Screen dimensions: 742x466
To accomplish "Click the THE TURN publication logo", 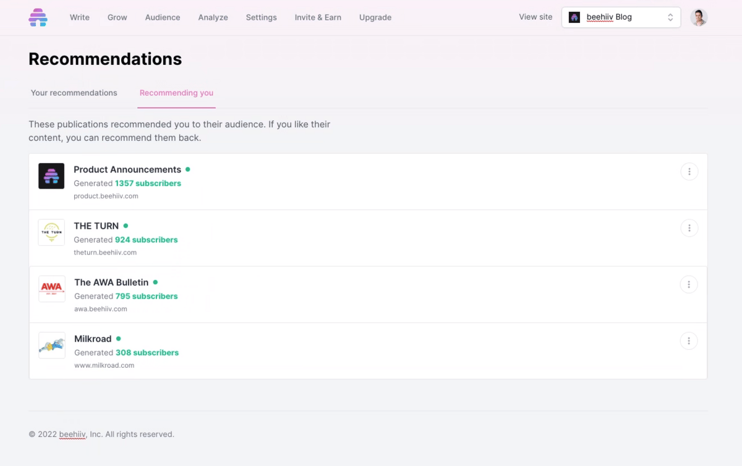I will (x=51, y=232).
